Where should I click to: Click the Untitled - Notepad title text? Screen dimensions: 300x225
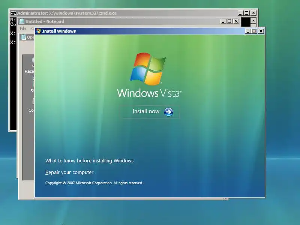pos(45,21)
